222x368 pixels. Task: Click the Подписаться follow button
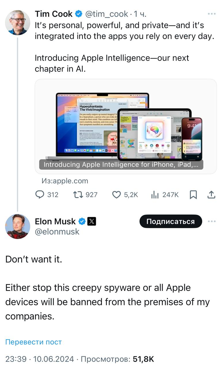(x=170, y=221)
